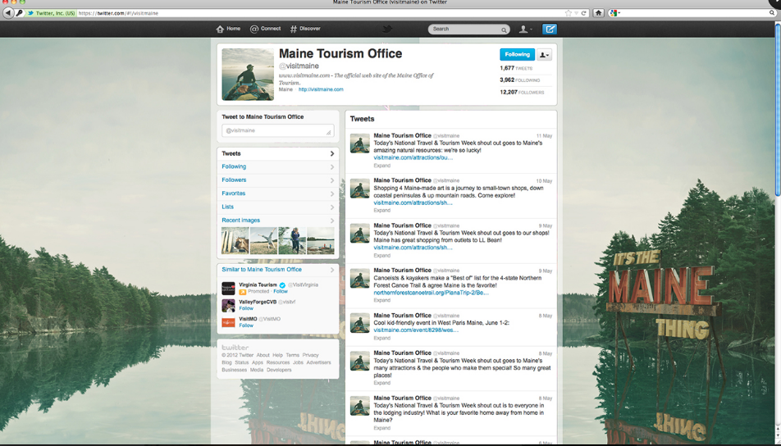The width and height of the screenshot is (781, 446).
Task: Click the orange Promoted arrow icon
Action: point(242,292)
